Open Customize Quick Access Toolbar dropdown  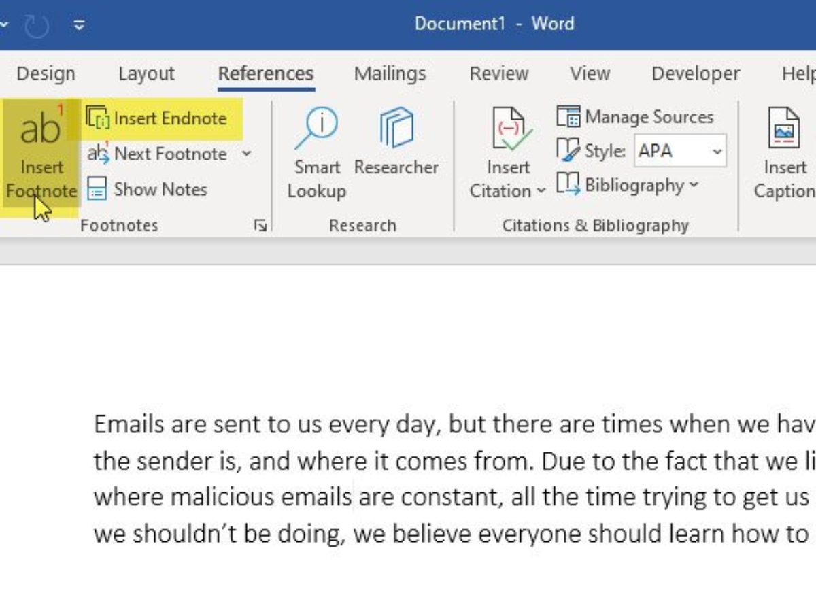click(x=80, y=25)
